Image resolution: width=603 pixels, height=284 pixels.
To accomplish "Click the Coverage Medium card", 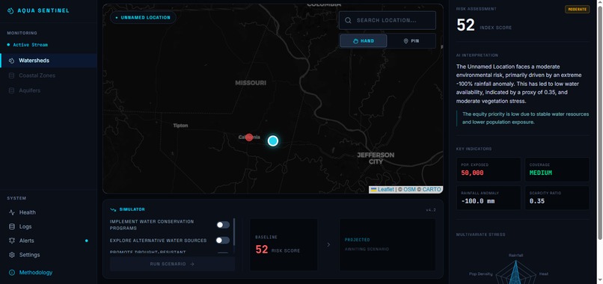I will [x=557, y=170].
